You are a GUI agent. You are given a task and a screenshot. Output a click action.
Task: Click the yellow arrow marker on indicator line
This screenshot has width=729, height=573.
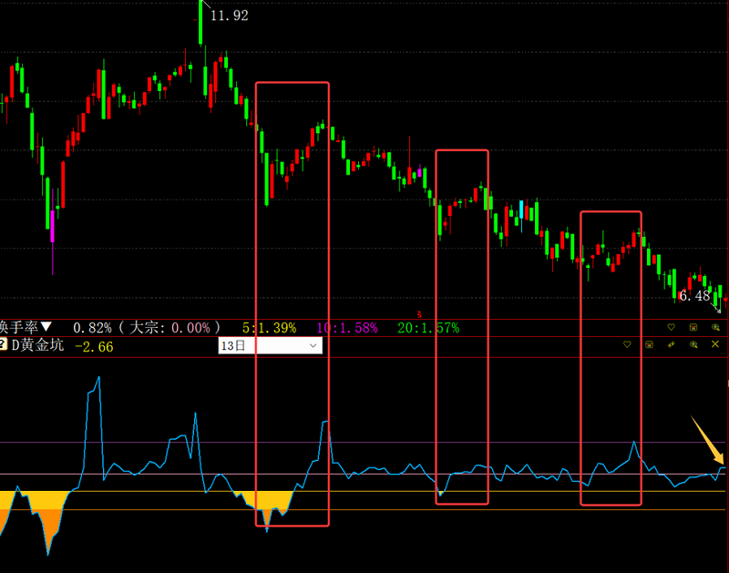click(x=707, y=439)
